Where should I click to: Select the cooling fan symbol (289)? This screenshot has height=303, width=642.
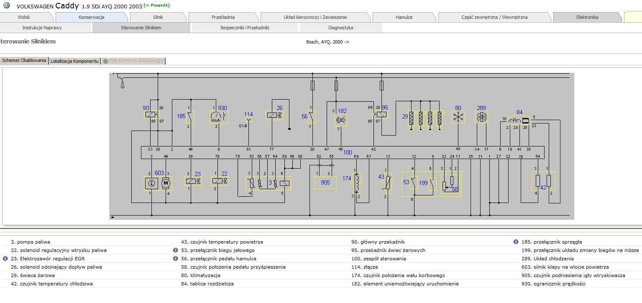click(482, 116)
